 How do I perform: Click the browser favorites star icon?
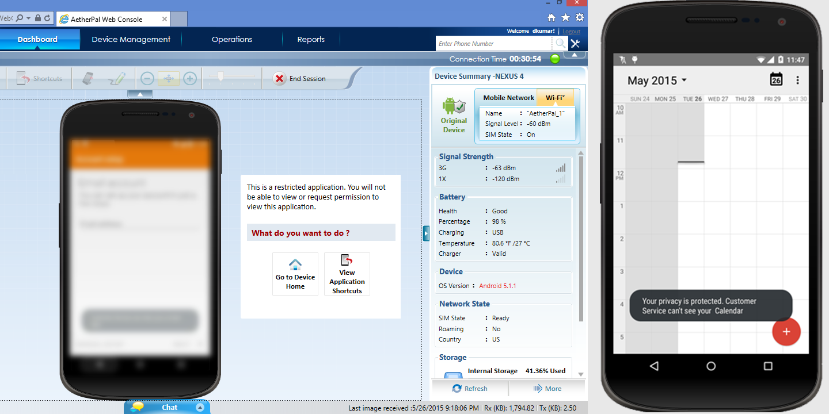click(x=565, y=18)
